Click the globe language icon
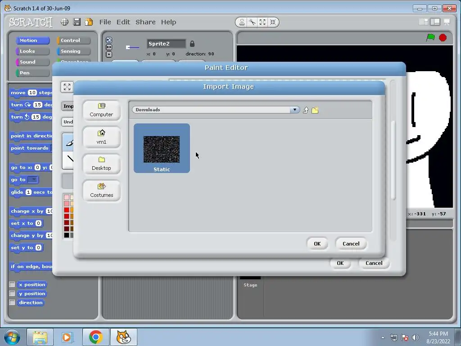Viewport: 461px width, 346px height. pos(65,22)
